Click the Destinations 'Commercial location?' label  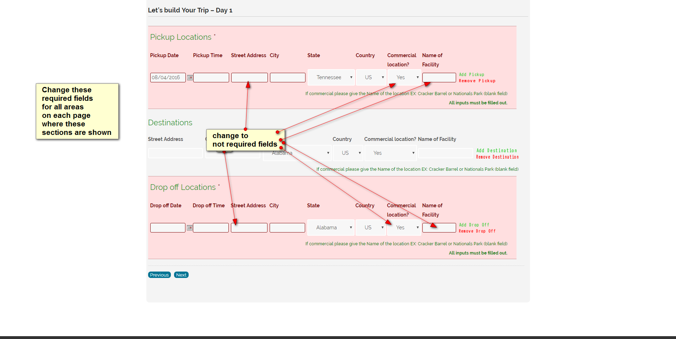(x=390, y=139)
